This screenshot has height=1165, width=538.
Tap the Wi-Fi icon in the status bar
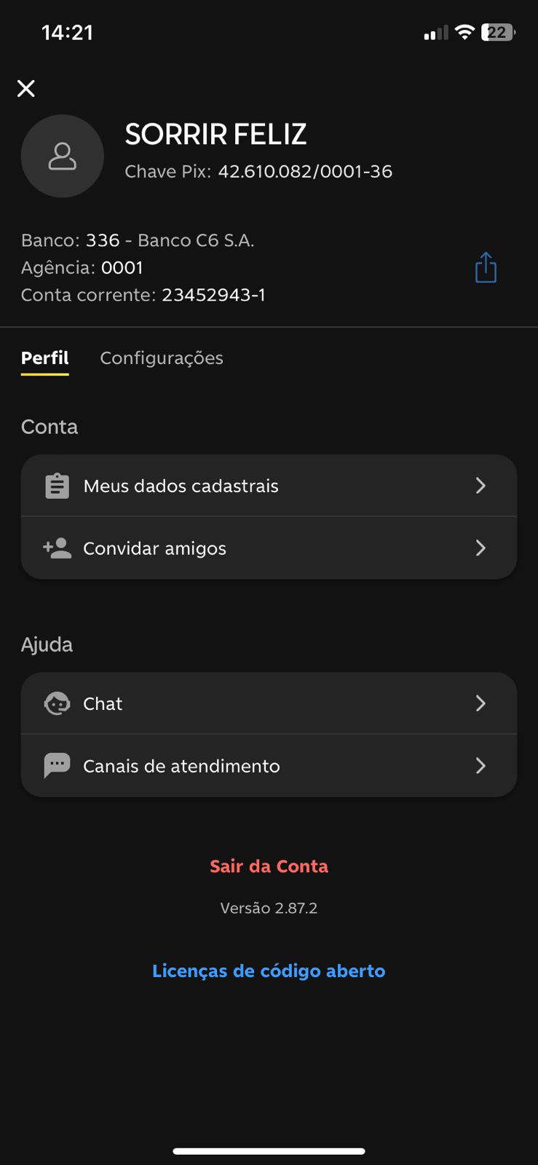464,32
